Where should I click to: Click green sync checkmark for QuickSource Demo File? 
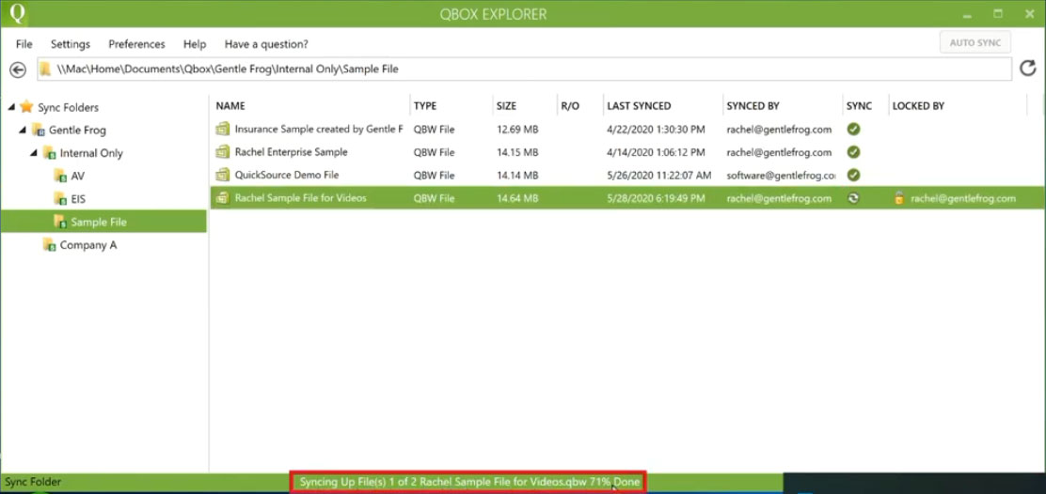tap(853, 175)
